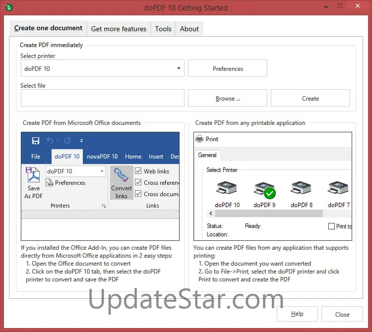The width and height of the screenshot is (372, 332).
Task: Click the Ready status text
Action: (x=252, y=226)
